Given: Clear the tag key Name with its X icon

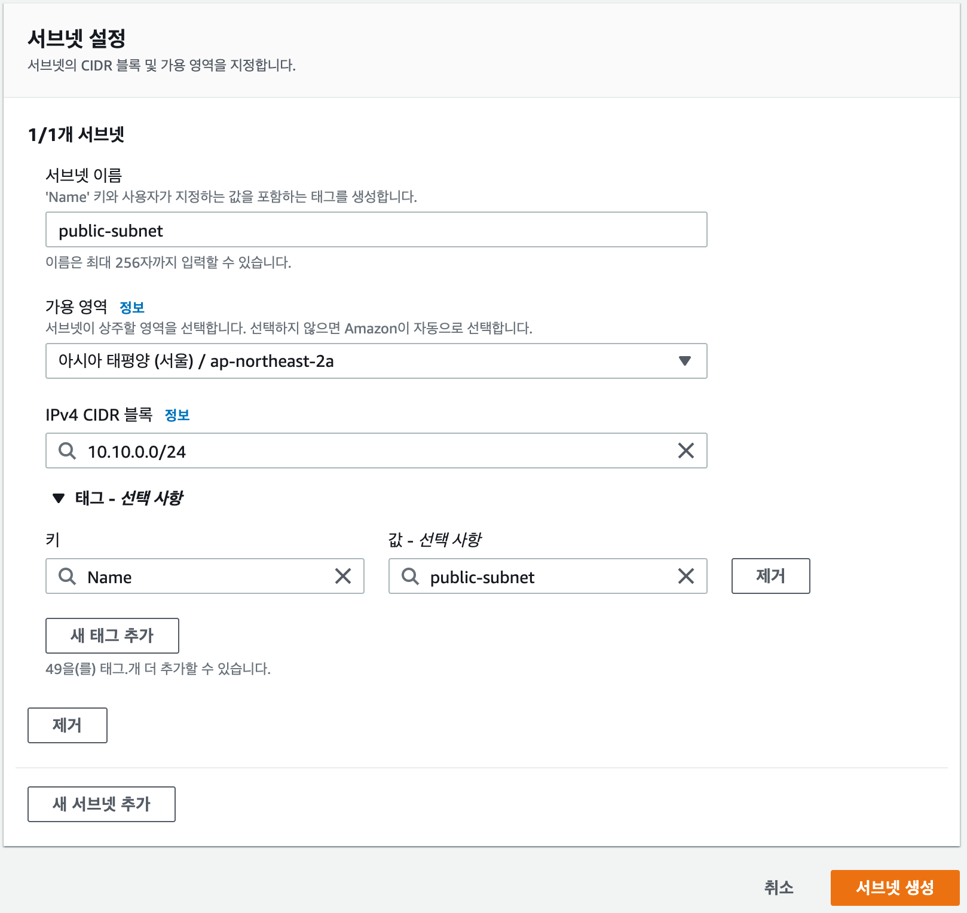Looking at the screenshot, I should [343, 576].
